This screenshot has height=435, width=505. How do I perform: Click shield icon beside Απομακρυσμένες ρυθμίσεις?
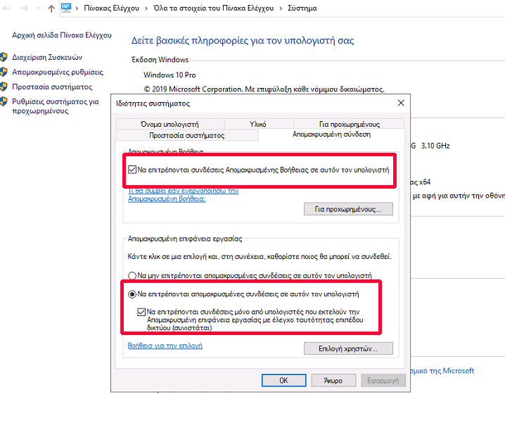click(4, 72)
